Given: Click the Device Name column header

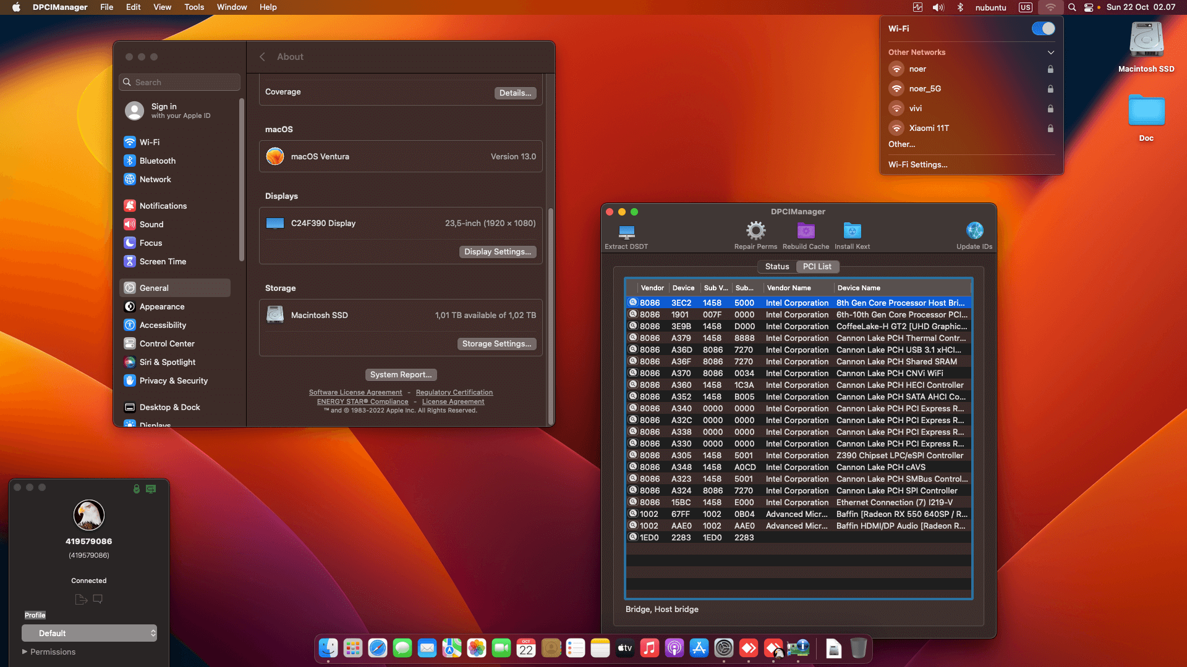Looking at the screenshot, I should (x=902, y=288).
